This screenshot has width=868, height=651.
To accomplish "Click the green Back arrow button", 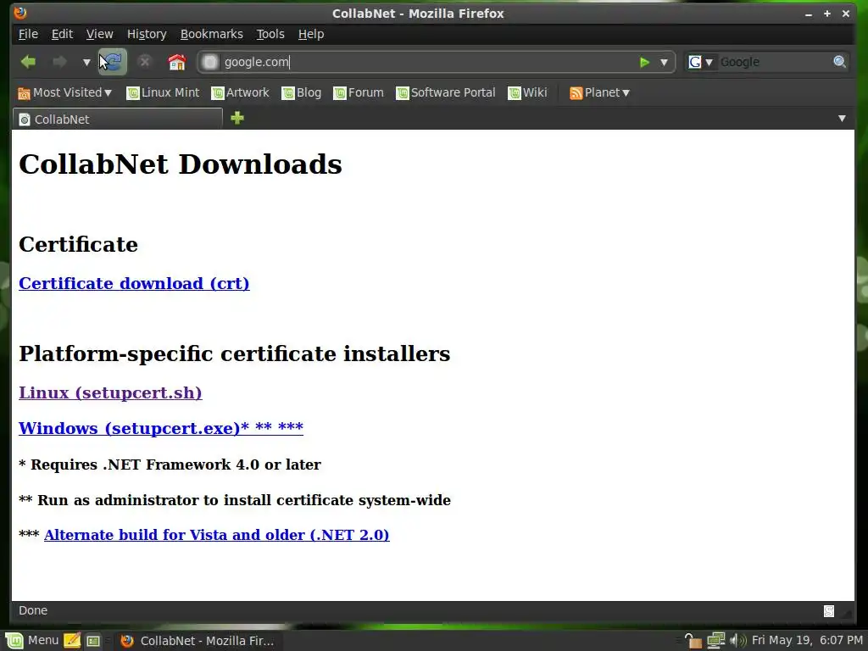I will 28,61.
